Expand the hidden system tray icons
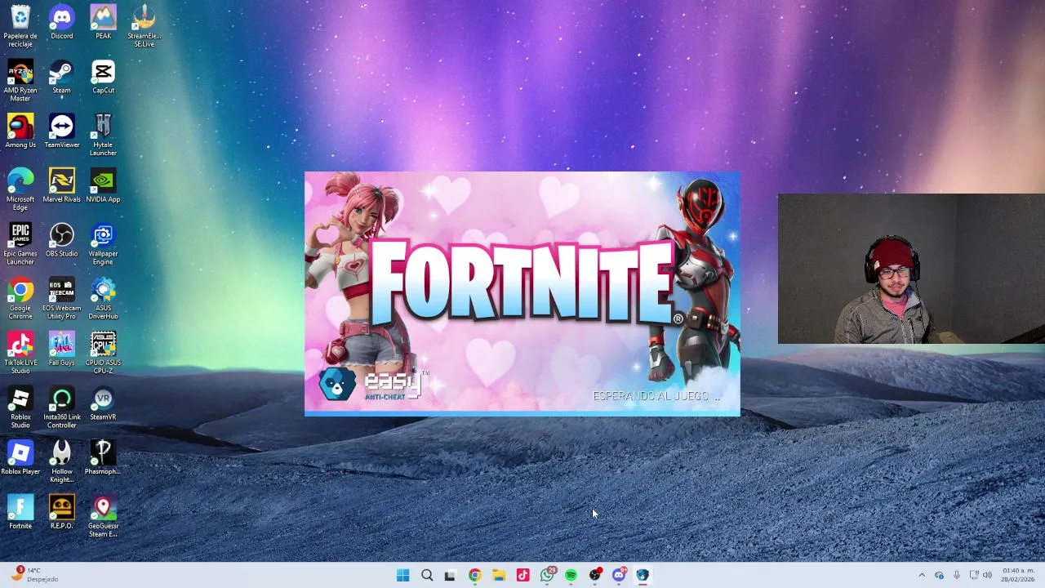Viewport: 1045px width, 588px height. tap(922, 575)
